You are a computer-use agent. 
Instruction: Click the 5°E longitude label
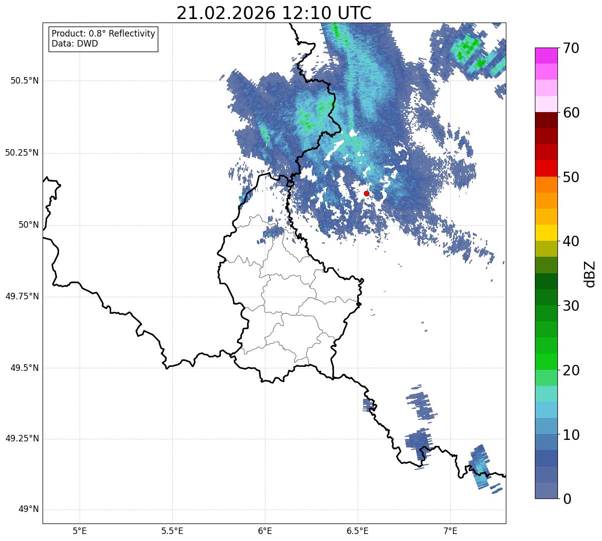pyautogui.click(x=80, y=531)
